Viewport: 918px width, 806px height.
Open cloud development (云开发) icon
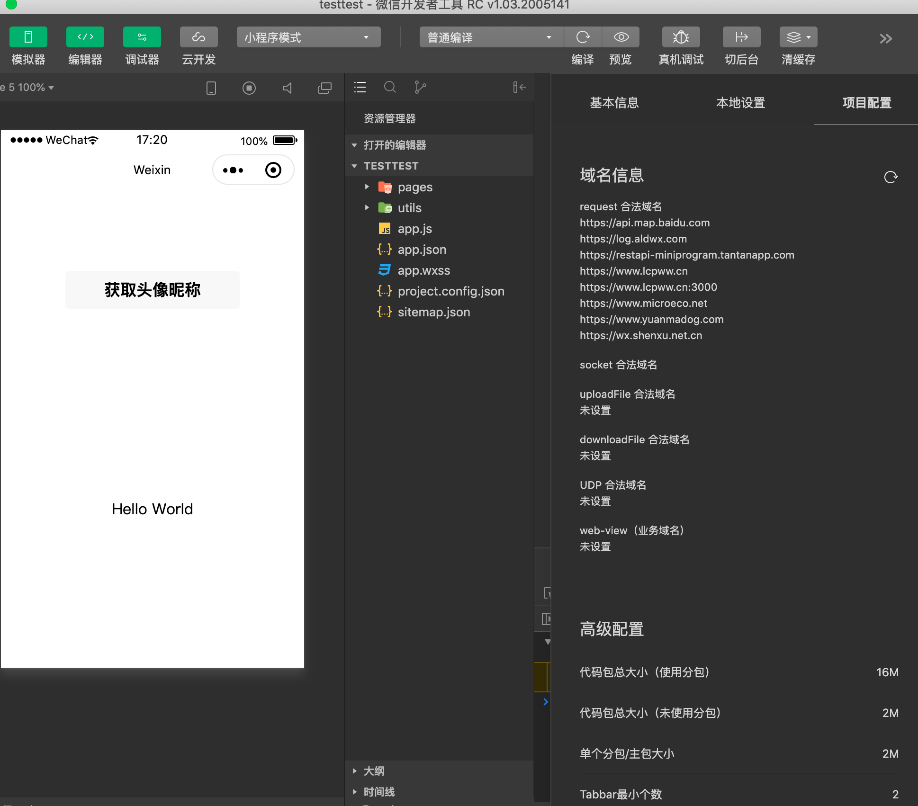(x=198, y=37)
